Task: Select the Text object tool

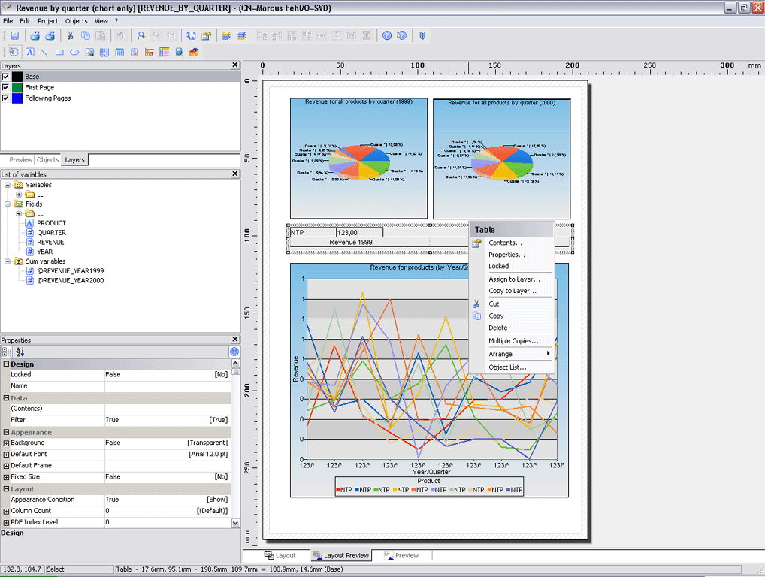Action: click(x=30, y=53)
